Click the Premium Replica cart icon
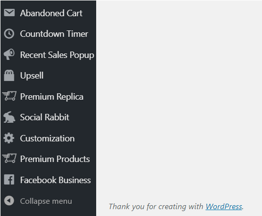The height and width of the screenshot is (216, 262). pyautogui.click(x=9, y=96)
